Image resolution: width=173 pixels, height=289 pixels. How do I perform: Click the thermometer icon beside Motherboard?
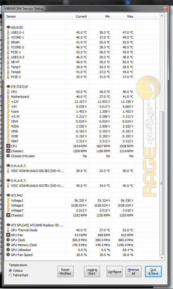8,96
